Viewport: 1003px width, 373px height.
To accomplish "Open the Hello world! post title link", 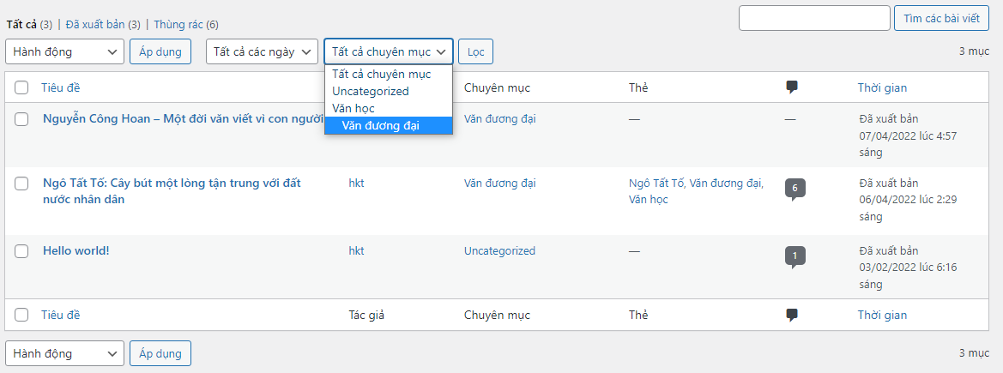I will tap(76, 251).
